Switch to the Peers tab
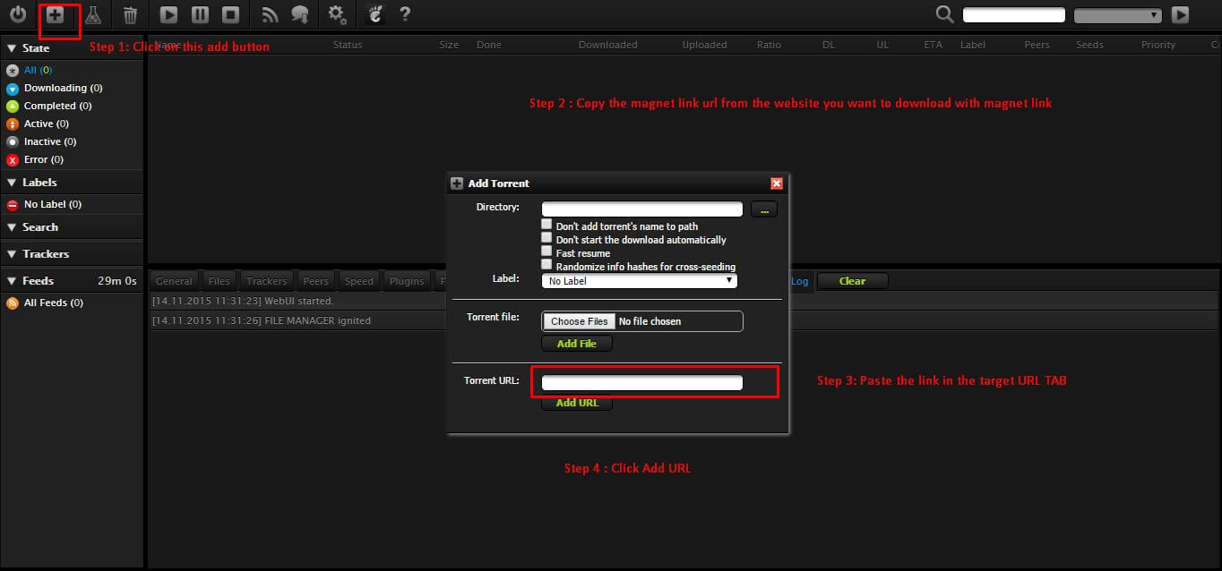This screenshot has height=571, width=1222. coord(314,281)
